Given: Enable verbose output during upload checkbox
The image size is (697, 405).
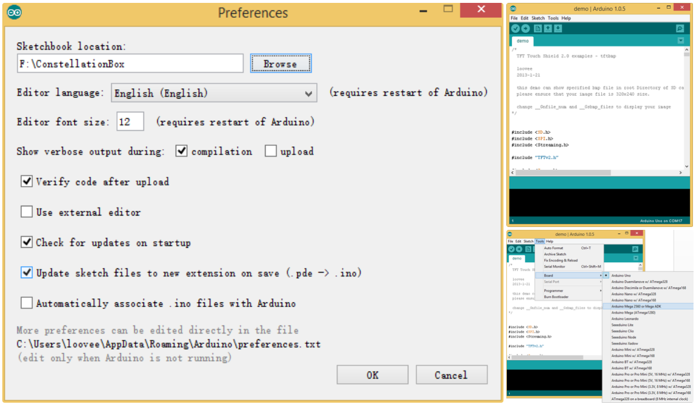Looking at the screenshot, I should pyautogui.click(x=271, y=151).
